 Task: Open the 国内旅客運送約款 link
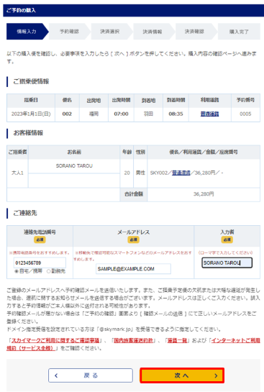(x=134, y=340)
